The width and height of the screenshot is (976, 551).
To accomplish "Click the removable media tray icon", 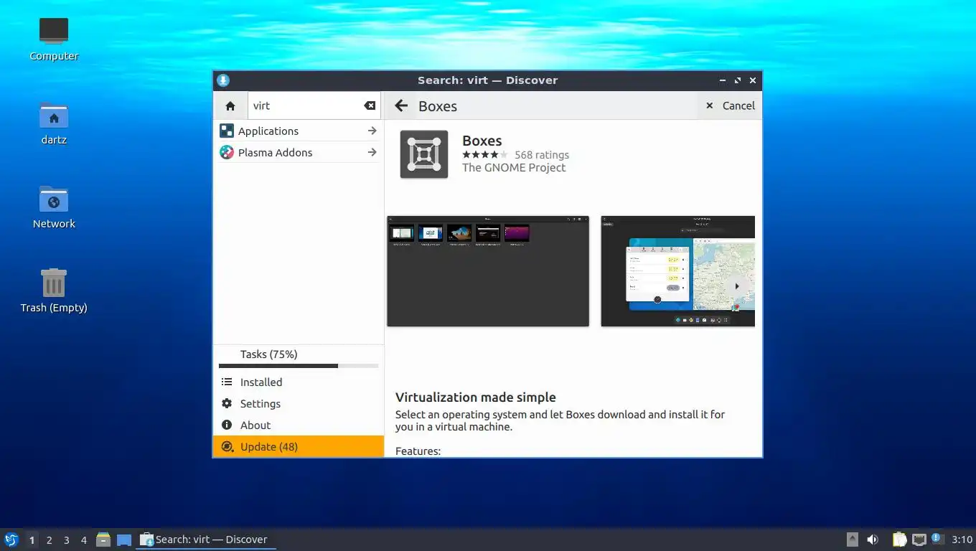I will pyautogui.click(x=852, y=540).
